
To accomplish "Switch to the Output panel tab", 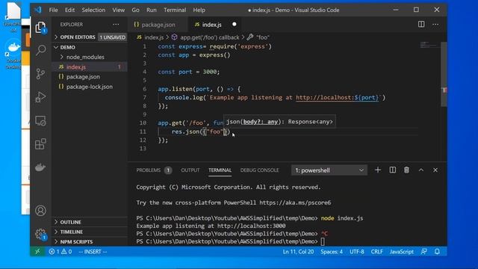I will click(190, 170).
